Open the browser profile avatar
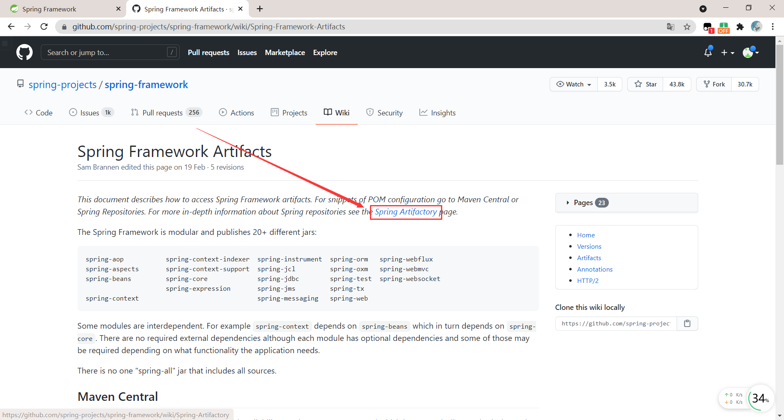Viewport: 784px width, 420px height. (x=756, y=27)
